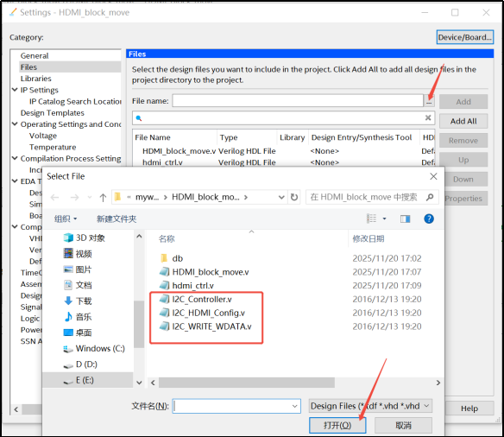
Task: Go up one folder level
Action: tap(103, 198)
